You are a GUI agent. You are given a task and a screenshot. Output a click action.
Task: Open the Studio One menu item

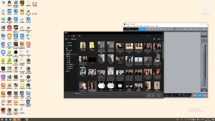tap(152, 26)
